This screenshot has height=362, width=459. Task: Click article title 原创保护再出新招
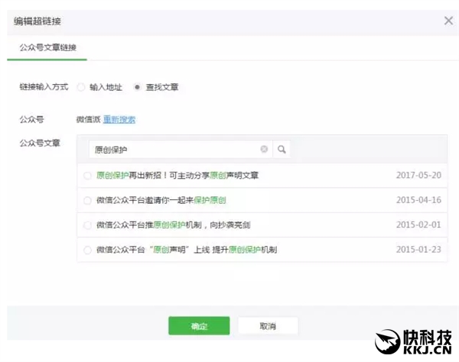click(x=177, y=176)
